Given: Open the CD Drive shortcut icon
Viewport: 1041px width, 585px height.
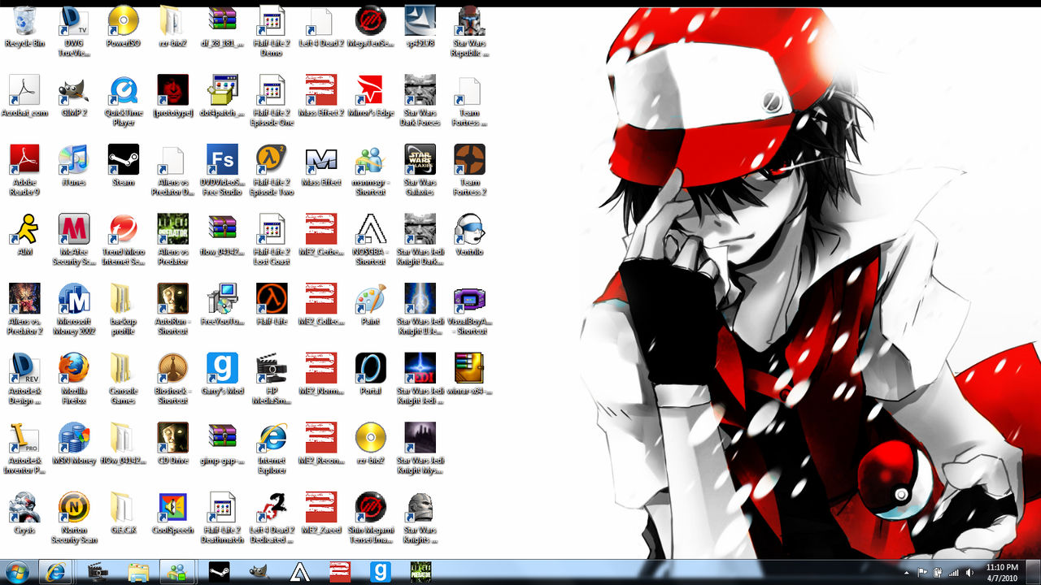Looking at the screenshot, I should [172, 444].
